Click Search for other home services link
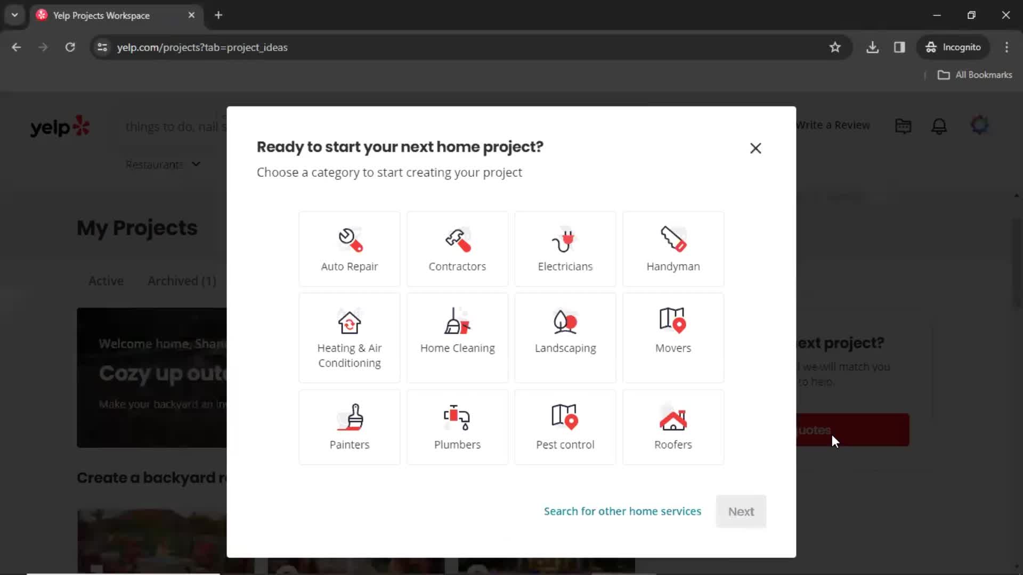1023x575 pixels. pos(622,511)
